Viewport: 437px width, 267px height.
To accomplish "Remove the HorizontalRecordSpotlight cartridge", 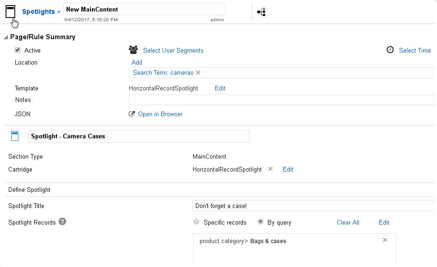I will [x=271, y=169].
